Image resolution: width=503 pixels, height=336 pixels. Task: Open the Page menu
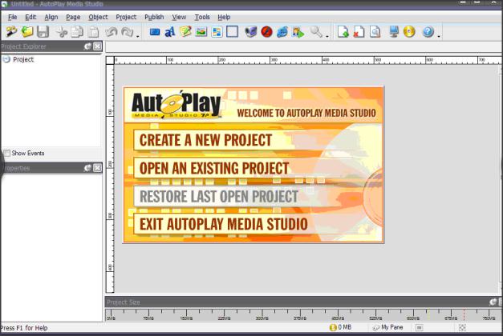point(73,17)
